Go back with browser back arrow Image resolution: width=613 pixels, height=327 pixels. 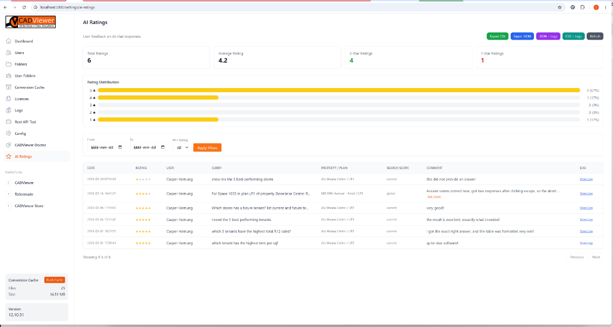point(5,7)
